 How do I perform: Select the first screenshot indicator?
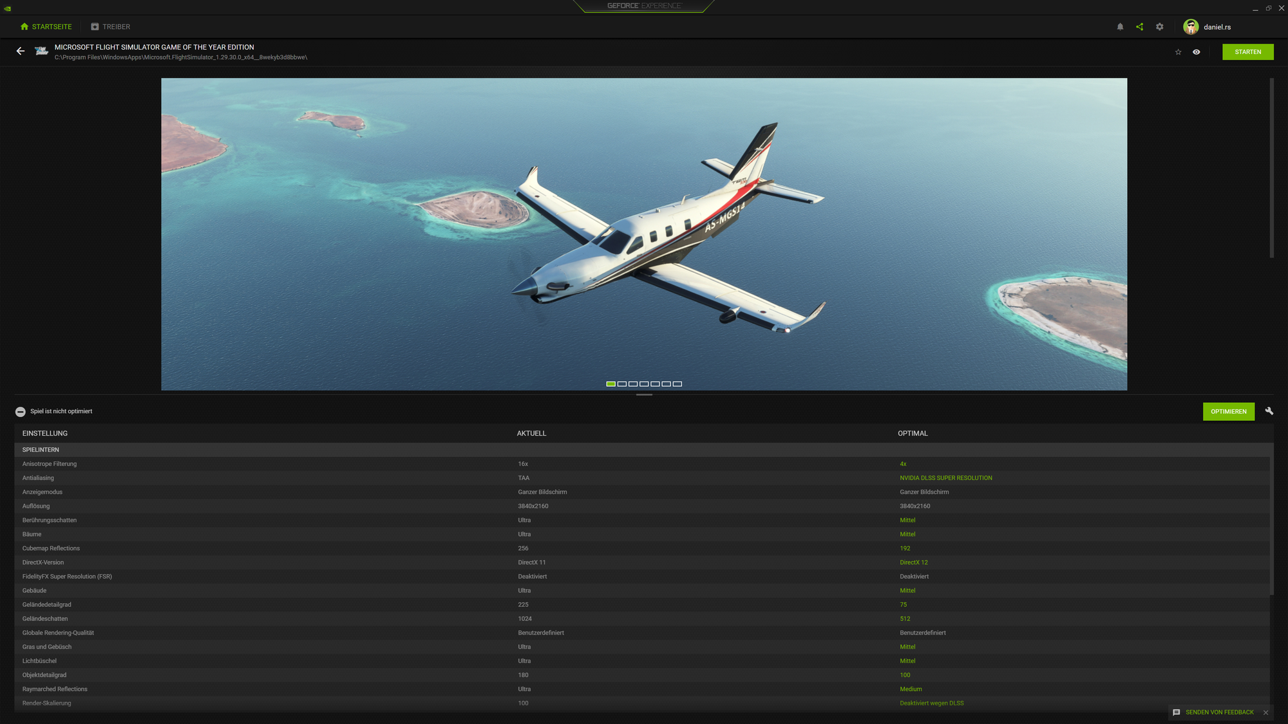611,384
